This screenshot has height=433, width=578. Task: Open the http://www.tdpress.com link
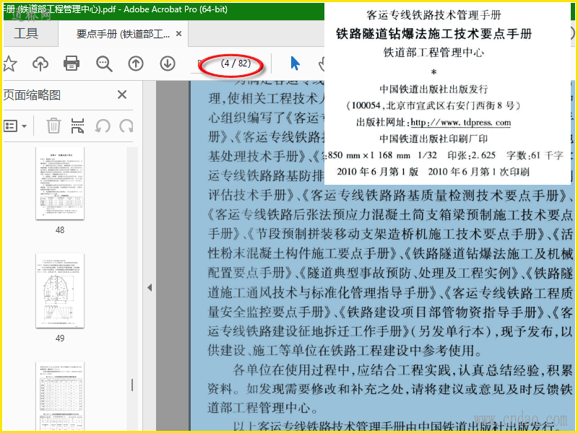[461, 123]
